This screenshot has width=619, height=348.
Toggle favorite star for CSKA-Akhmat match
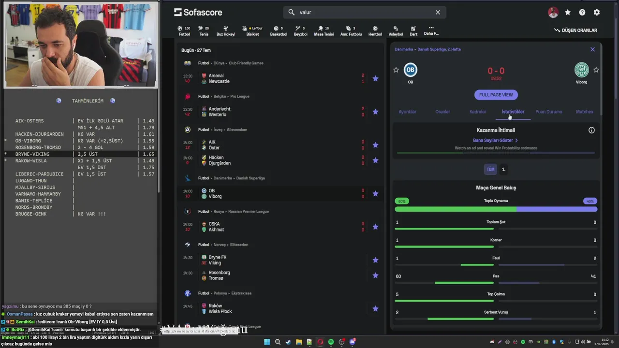[x=375, y=227]
